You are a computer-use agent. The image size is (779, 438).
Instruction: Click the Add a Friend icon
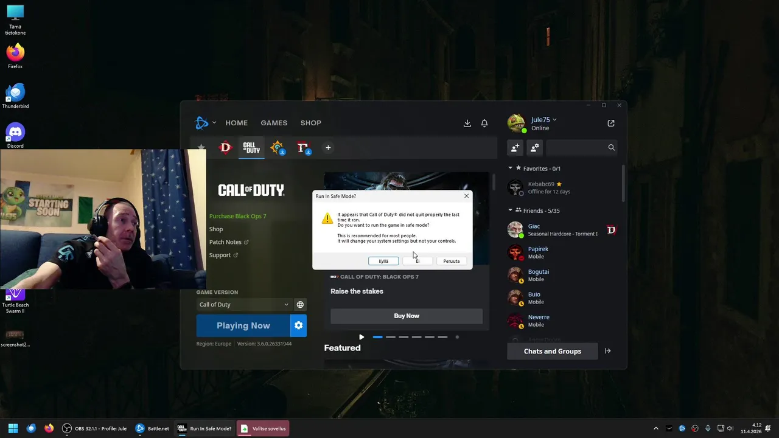coord(515,147)
